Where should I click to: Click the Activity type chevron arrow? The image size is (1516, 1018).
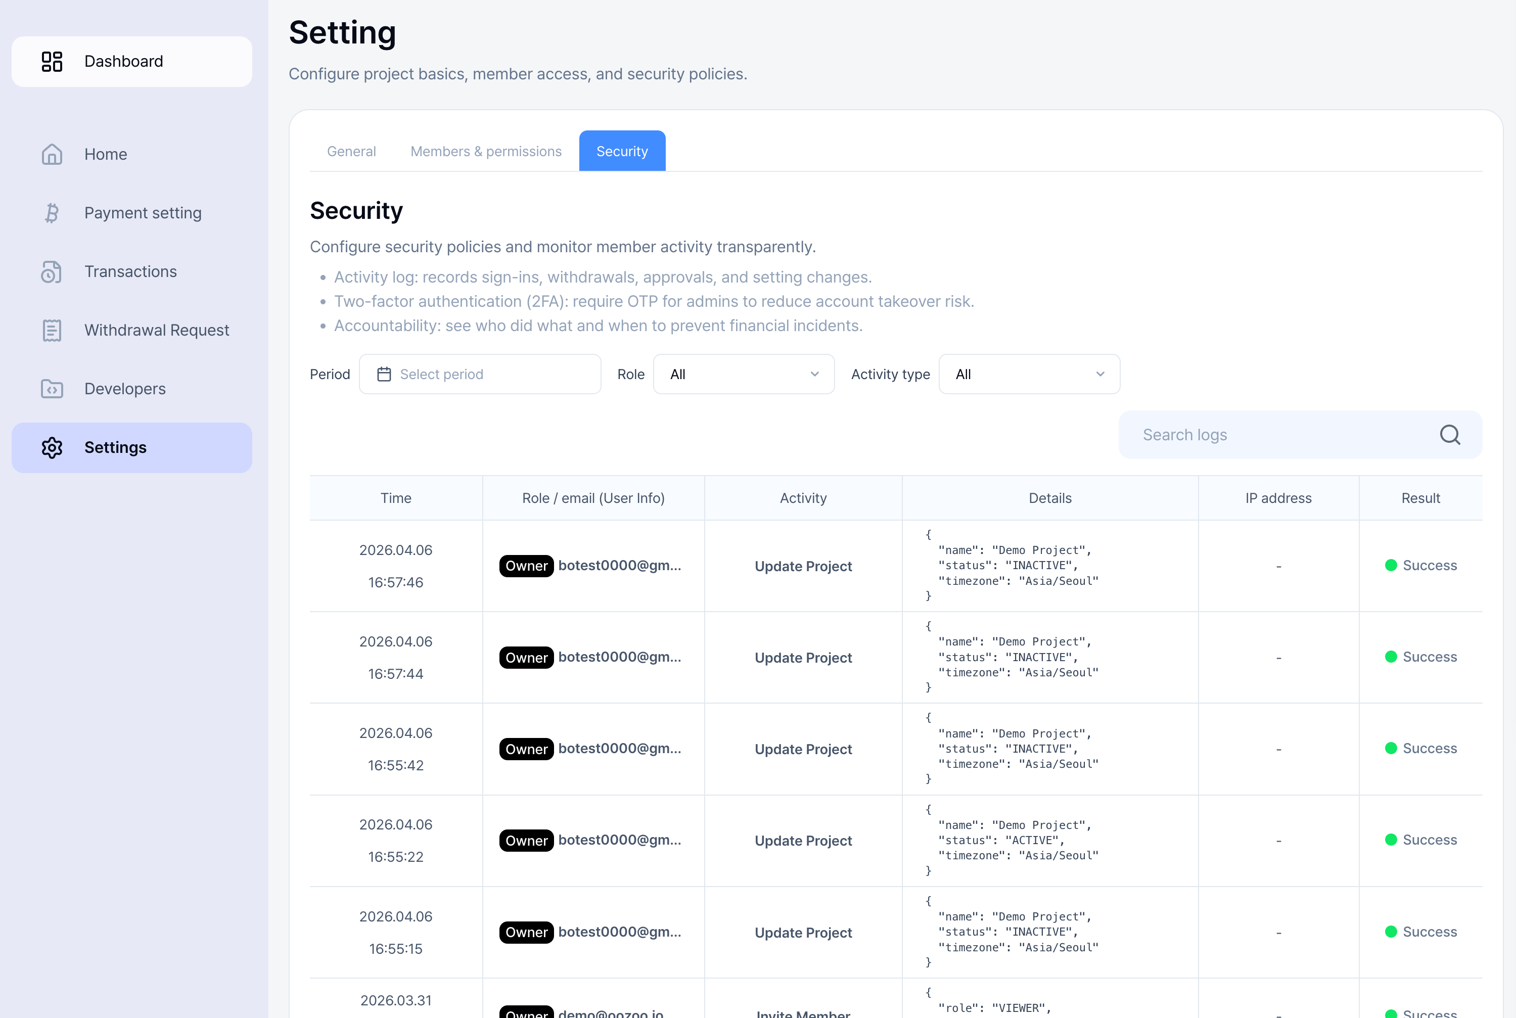1100,374
